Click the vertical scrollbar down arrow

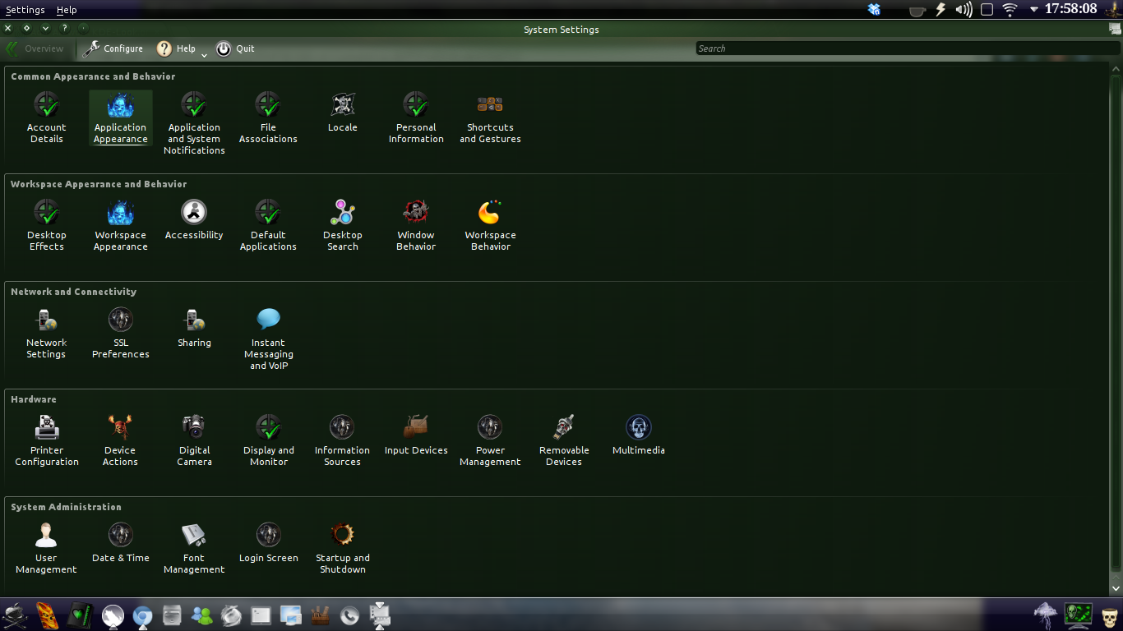pyautogui.click(x=1116, y=588)
